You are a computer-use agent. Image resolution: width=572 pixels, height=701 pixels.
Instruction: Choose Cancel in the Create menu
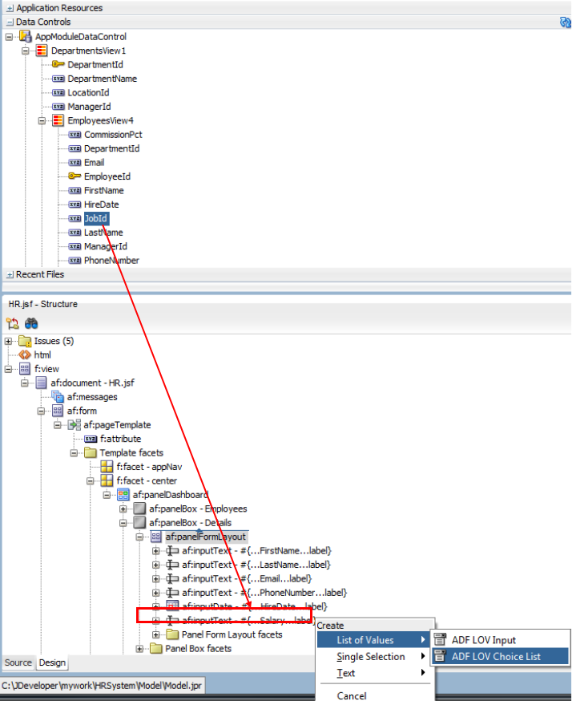pos(373,695)
